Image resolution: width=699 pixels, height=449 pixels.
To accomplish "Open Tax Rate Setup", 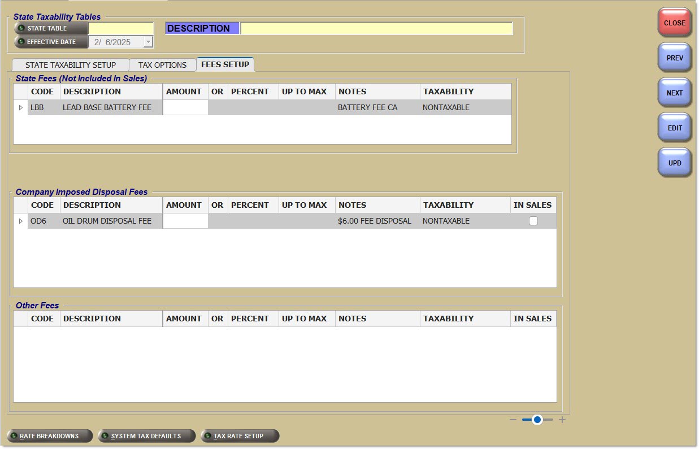I will click(x=240, y=436).
